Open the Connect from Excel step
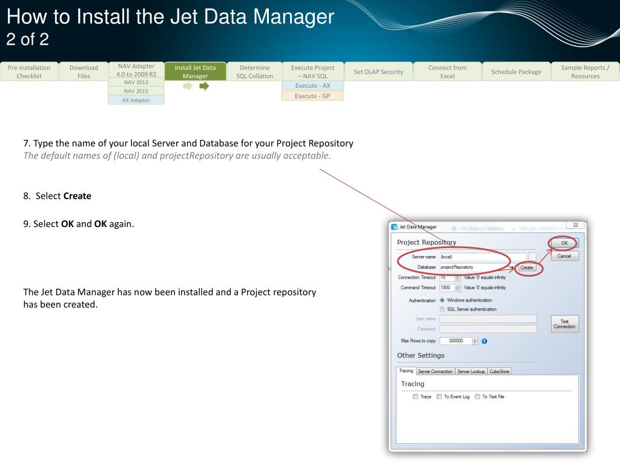This screenshot has width=620, height=465. pos(447,71)
